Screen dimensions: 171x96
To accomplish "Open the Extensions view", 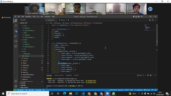I will (16, 46).
